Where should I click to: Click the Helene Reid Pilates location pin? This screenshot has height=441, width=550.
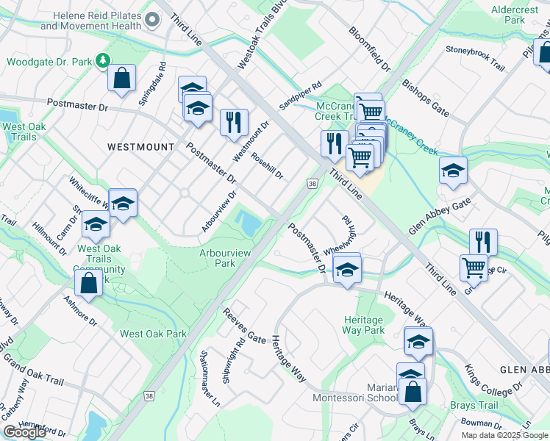click(152, 21)
